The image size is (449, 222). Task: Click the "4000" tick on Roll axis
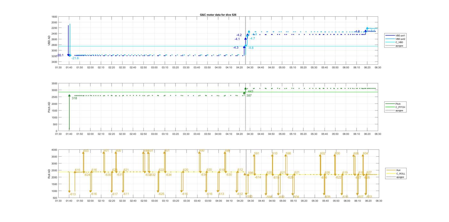coord(55,150)
